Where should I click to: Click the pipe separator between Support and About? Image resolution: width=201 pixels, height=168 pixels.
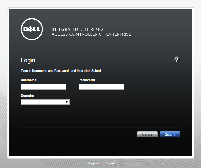102,164
